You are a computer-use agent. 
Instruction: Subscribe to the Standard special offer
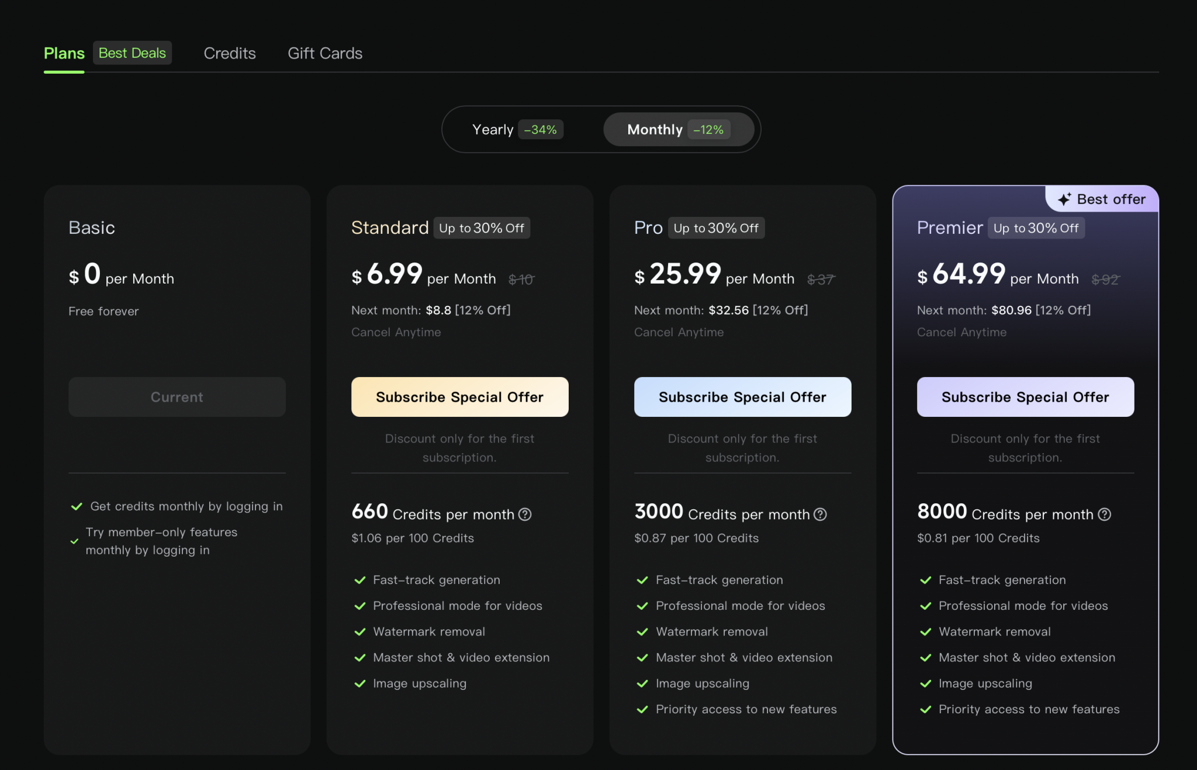point(459,397)
